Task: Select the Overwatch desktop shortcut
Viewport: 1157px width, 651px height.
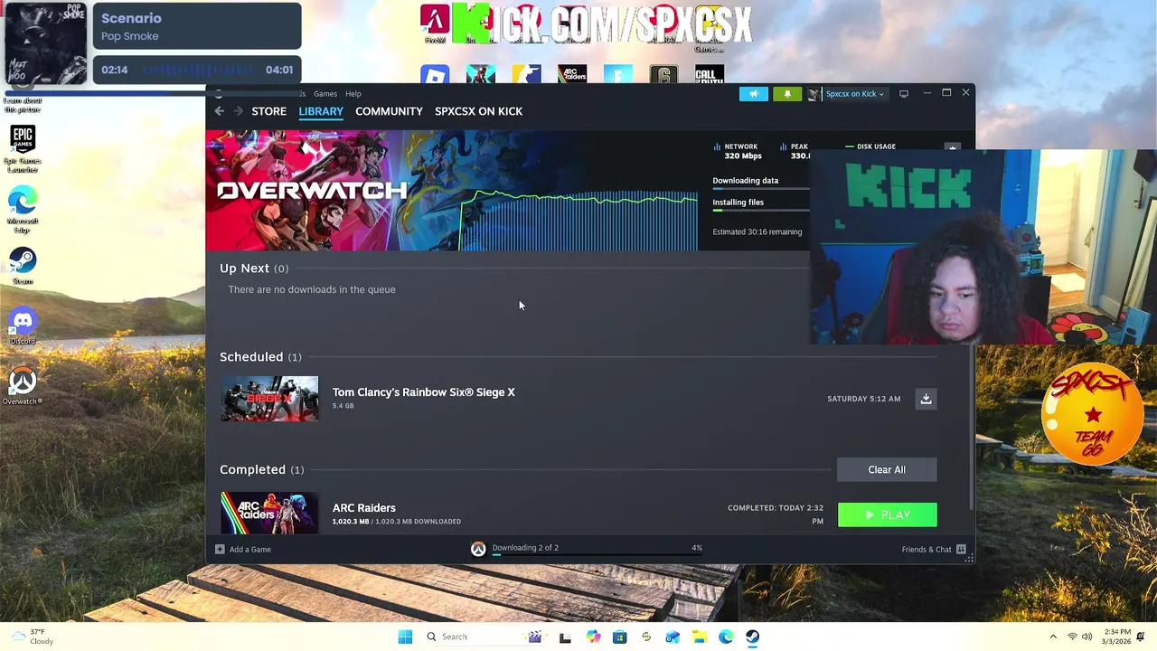Action: pos(23,386)
